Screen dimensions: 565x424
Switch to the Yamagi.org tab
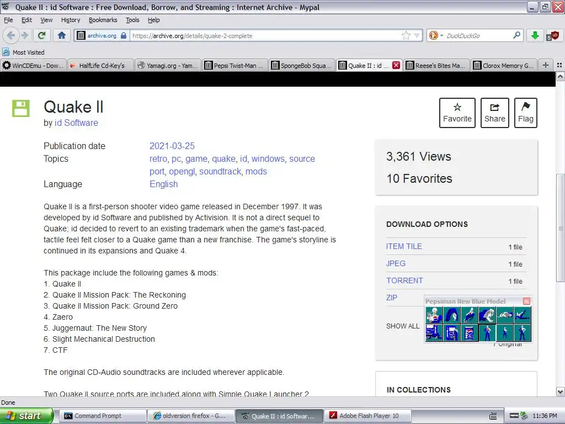point(168,66)
